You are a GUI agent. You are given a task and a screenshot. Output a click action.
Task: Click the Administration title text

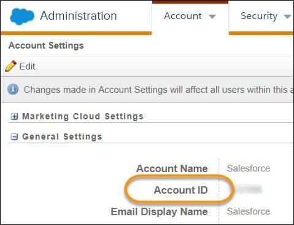tap(79, 15)
